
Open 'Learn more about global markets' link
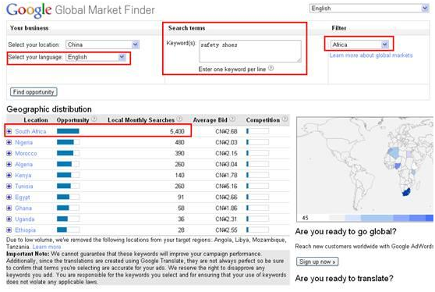pyautogui.click(x=371, y=55)
